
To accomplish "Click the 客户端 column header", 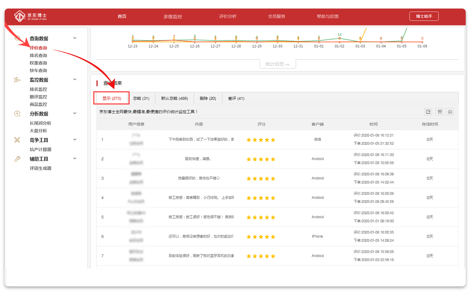I will [318, 124].
